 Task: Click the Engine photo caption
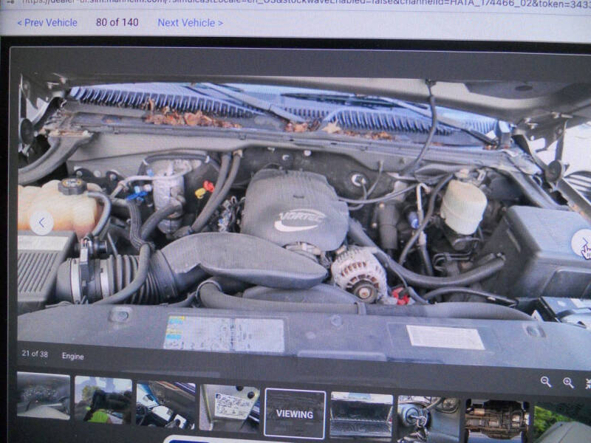click(72, 357)
